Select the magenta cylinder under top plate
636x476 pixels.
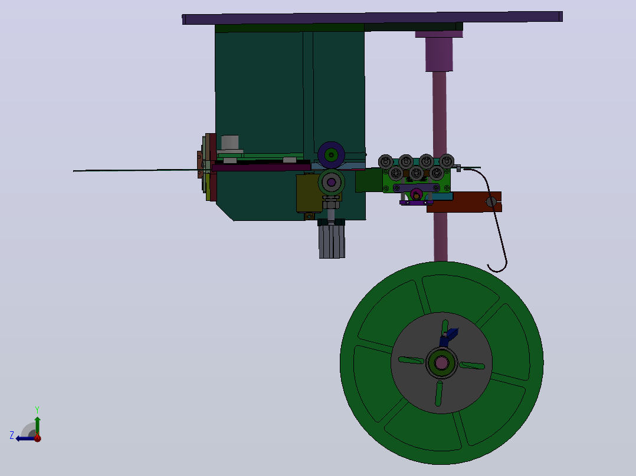coord(439,54)
